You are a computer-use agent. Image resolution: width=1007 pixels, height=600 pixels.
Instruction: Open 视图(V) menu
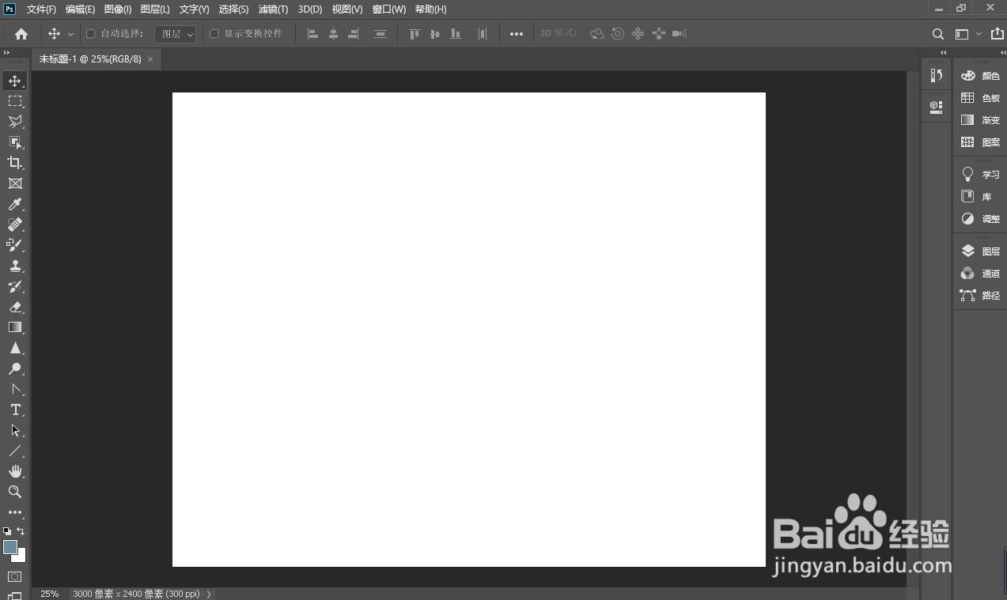coord(347,9)
